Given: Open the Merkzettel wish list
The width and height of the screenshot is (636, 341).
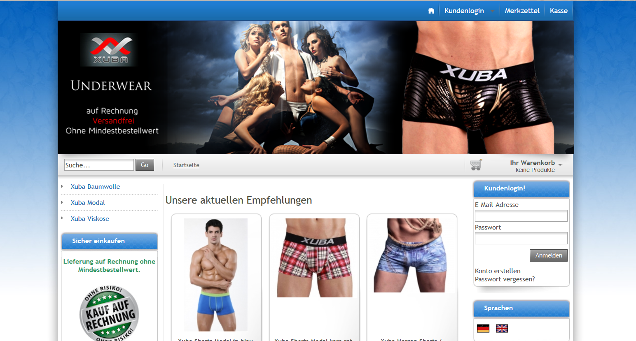Looking at the screenshot, I should pos(522,11).
